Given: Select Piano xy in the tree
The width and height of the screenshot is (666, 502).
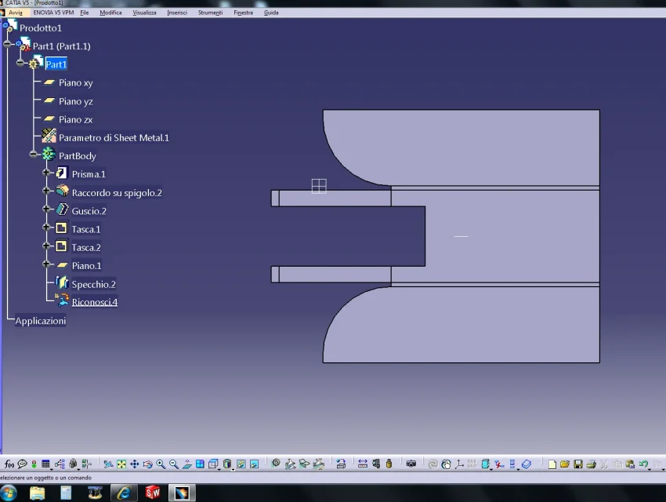Looking at the screenshot, I should [x=75, y=83].
